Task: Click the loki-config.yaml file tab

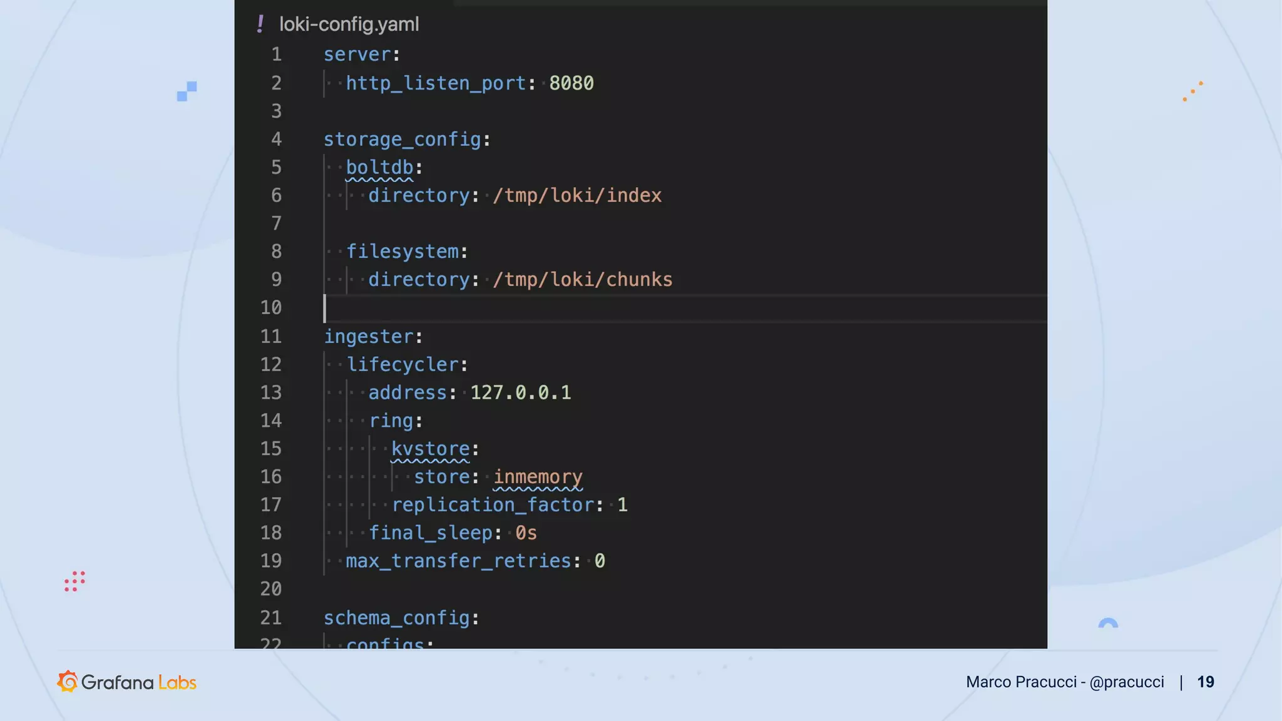Action: tap(349, 24)
